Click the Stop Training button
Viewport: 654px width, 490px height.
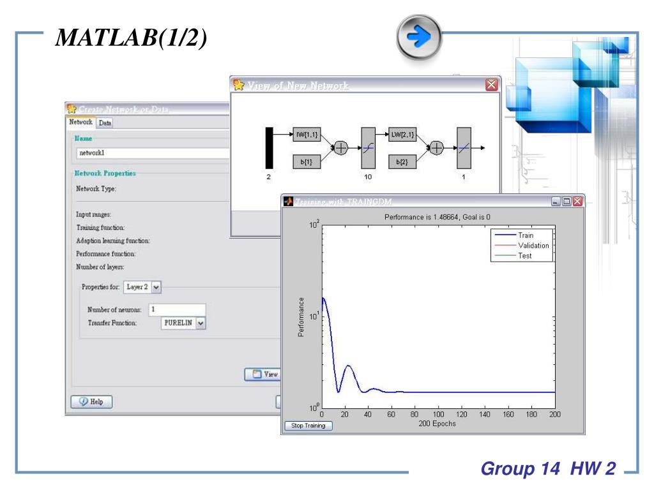[308, 426]
